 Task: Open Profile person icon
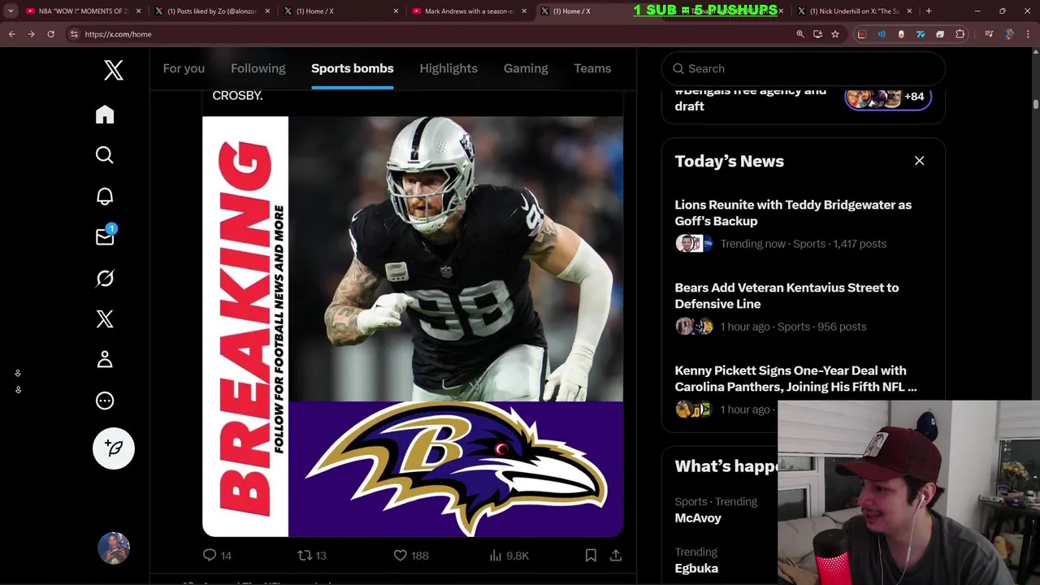(105, 359)
